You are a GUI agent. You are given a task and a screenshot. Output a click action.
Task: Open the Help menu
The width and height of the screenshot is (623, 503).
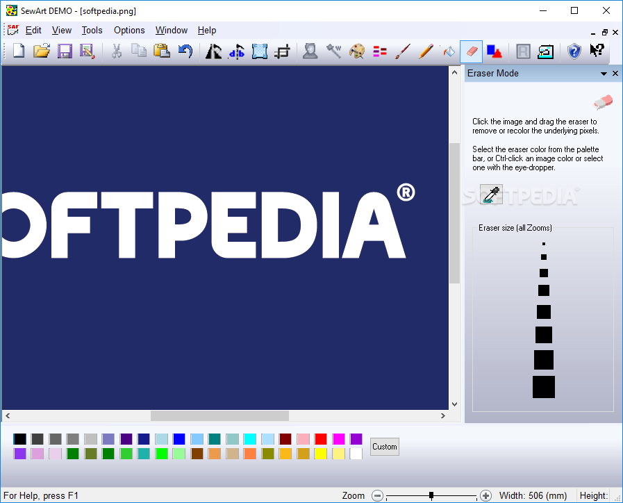pos(206,30)
